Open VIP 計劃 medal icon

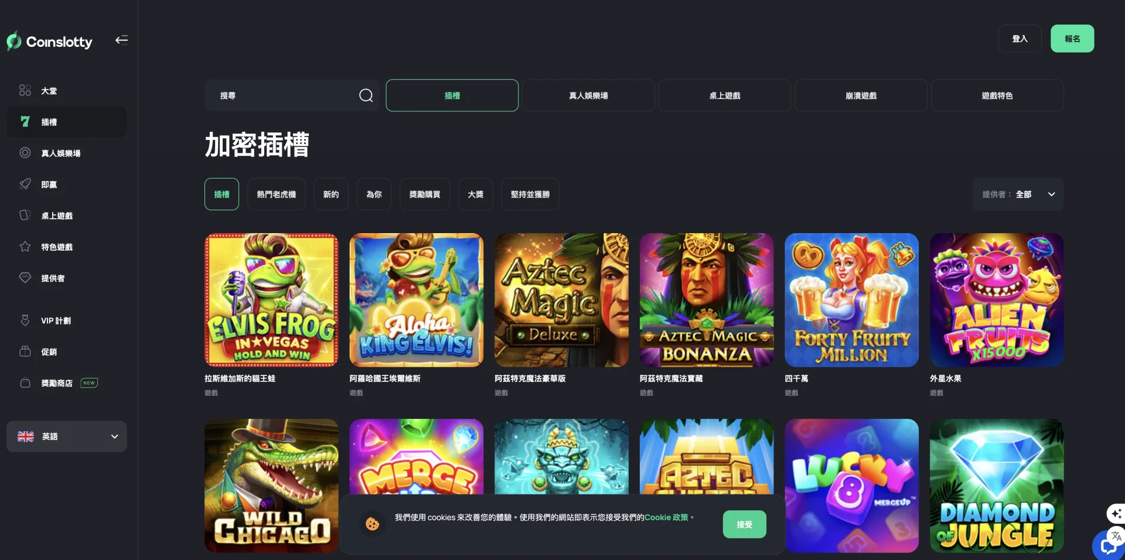point(25,320)
